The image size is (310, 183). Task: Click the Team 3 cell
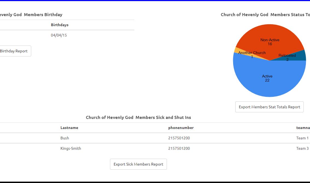302,148
